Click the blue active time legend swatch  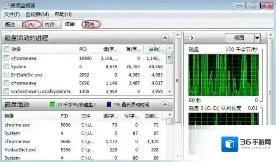pos(109,105)
